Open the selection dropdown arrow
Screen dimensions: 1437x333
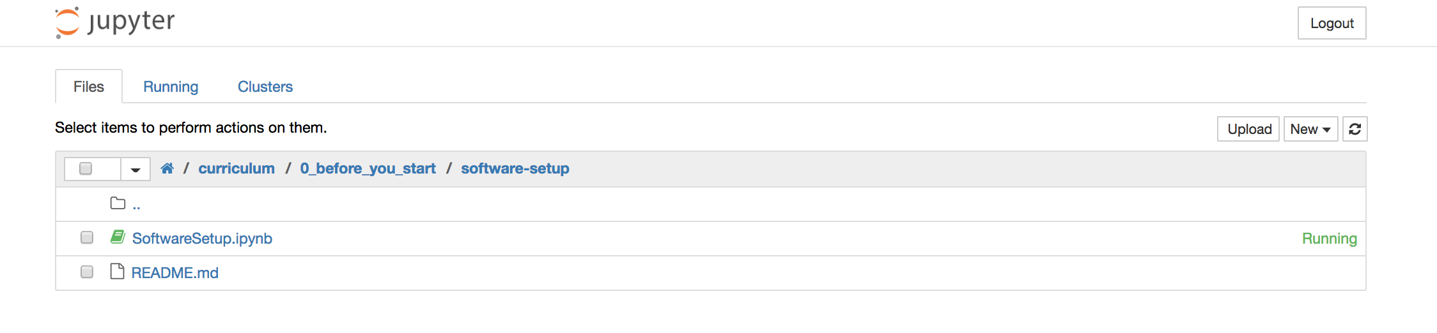click(136, 169)
